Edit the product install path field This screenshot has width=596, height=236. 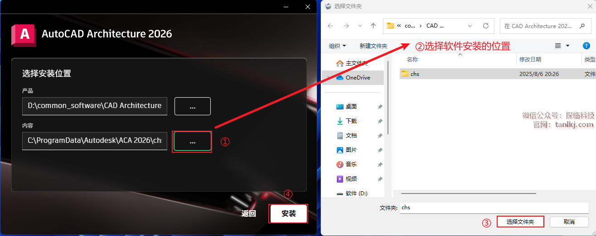tap(95, 106)
